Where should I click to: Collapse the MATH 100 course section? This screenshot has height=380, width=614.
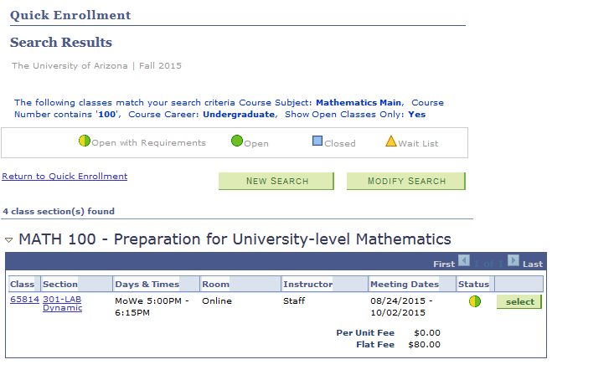(9, 240)
